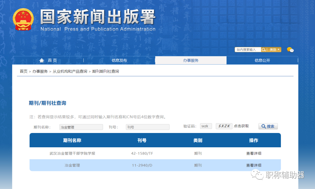The height and width of the screenshot is (189, 315).
Task: Switch to the 信息发布 tab
Action: [119, 60]
